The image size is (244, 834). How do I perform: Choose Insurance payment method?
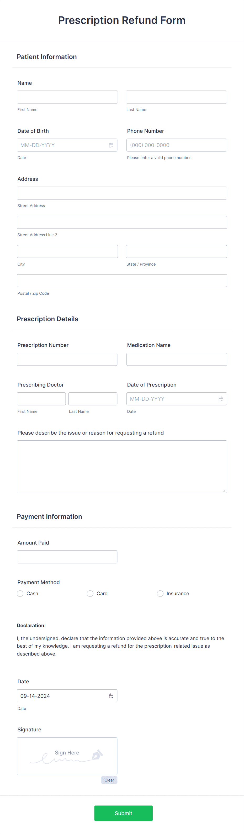point(160,593)
